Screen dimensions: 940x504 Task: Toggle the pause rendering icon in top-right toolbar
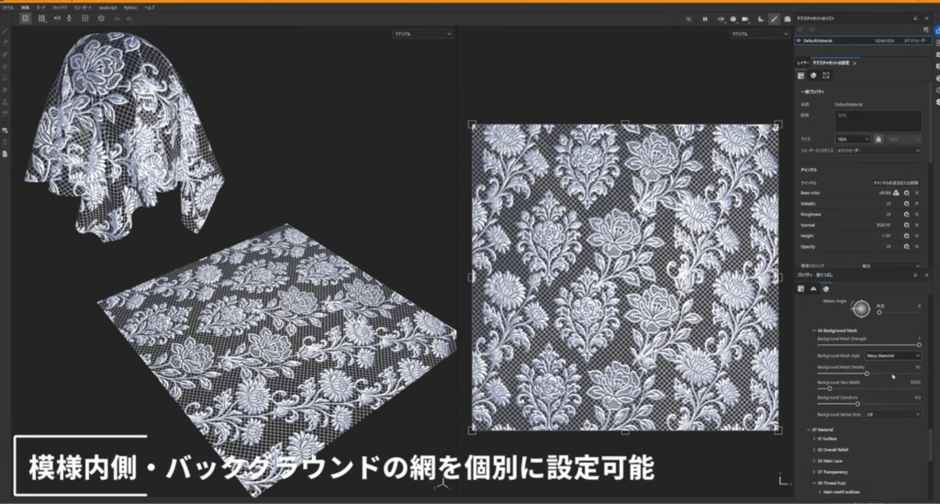pyautogui.click(x=705, y=19)
